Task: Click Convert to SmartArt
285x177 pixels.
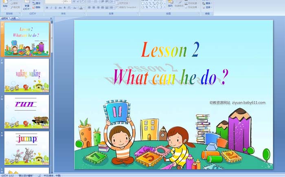Action: click(127, 7)
